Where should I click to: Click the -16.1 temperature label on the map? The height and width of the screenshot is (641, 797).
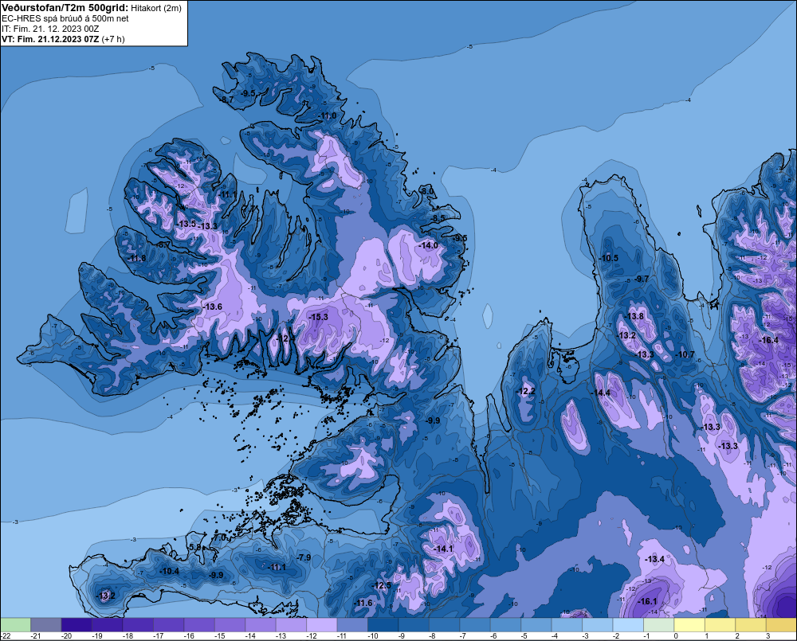tap(647, 601)
